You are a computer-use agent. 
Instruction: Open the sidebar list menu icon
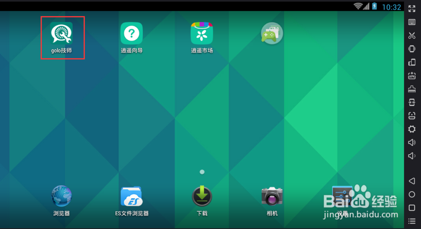pos(412,221)
